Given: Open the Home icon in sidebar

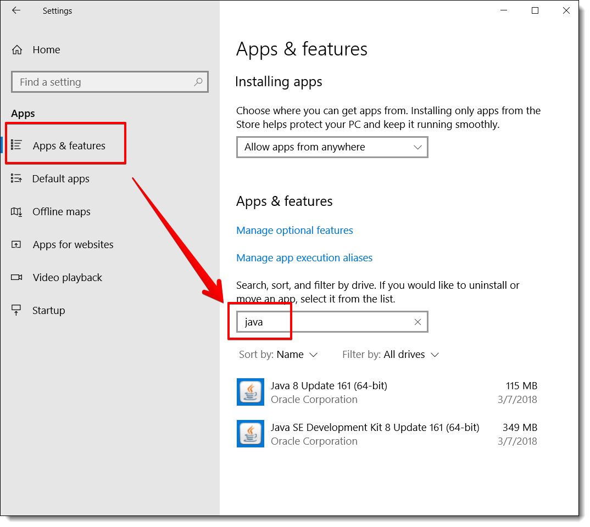Looking at the screenshot, I should point(17,49).
